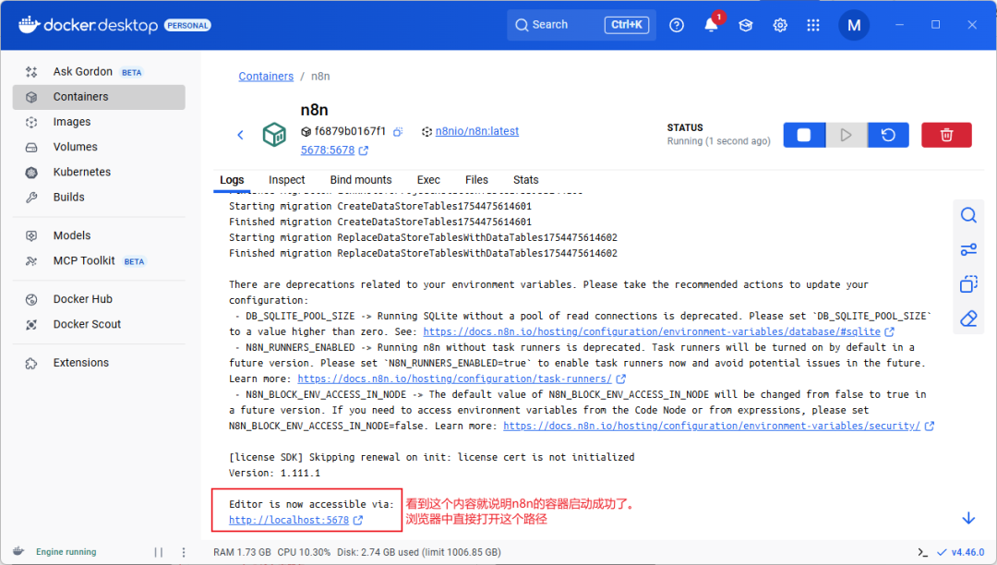
Task: Switch to the Stats tab
Action: pos(525,180)
